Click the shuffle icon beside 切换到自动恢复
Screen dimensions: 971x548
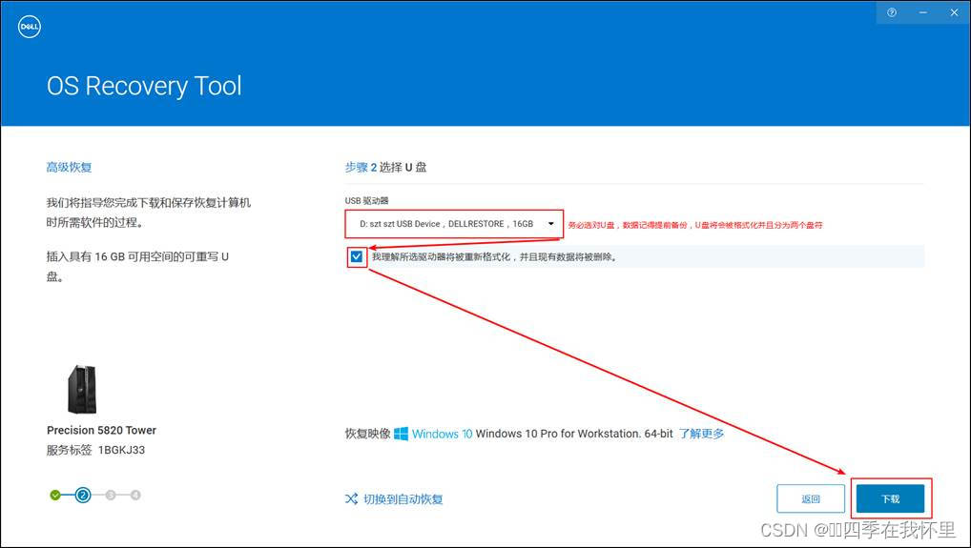(351, 498)
